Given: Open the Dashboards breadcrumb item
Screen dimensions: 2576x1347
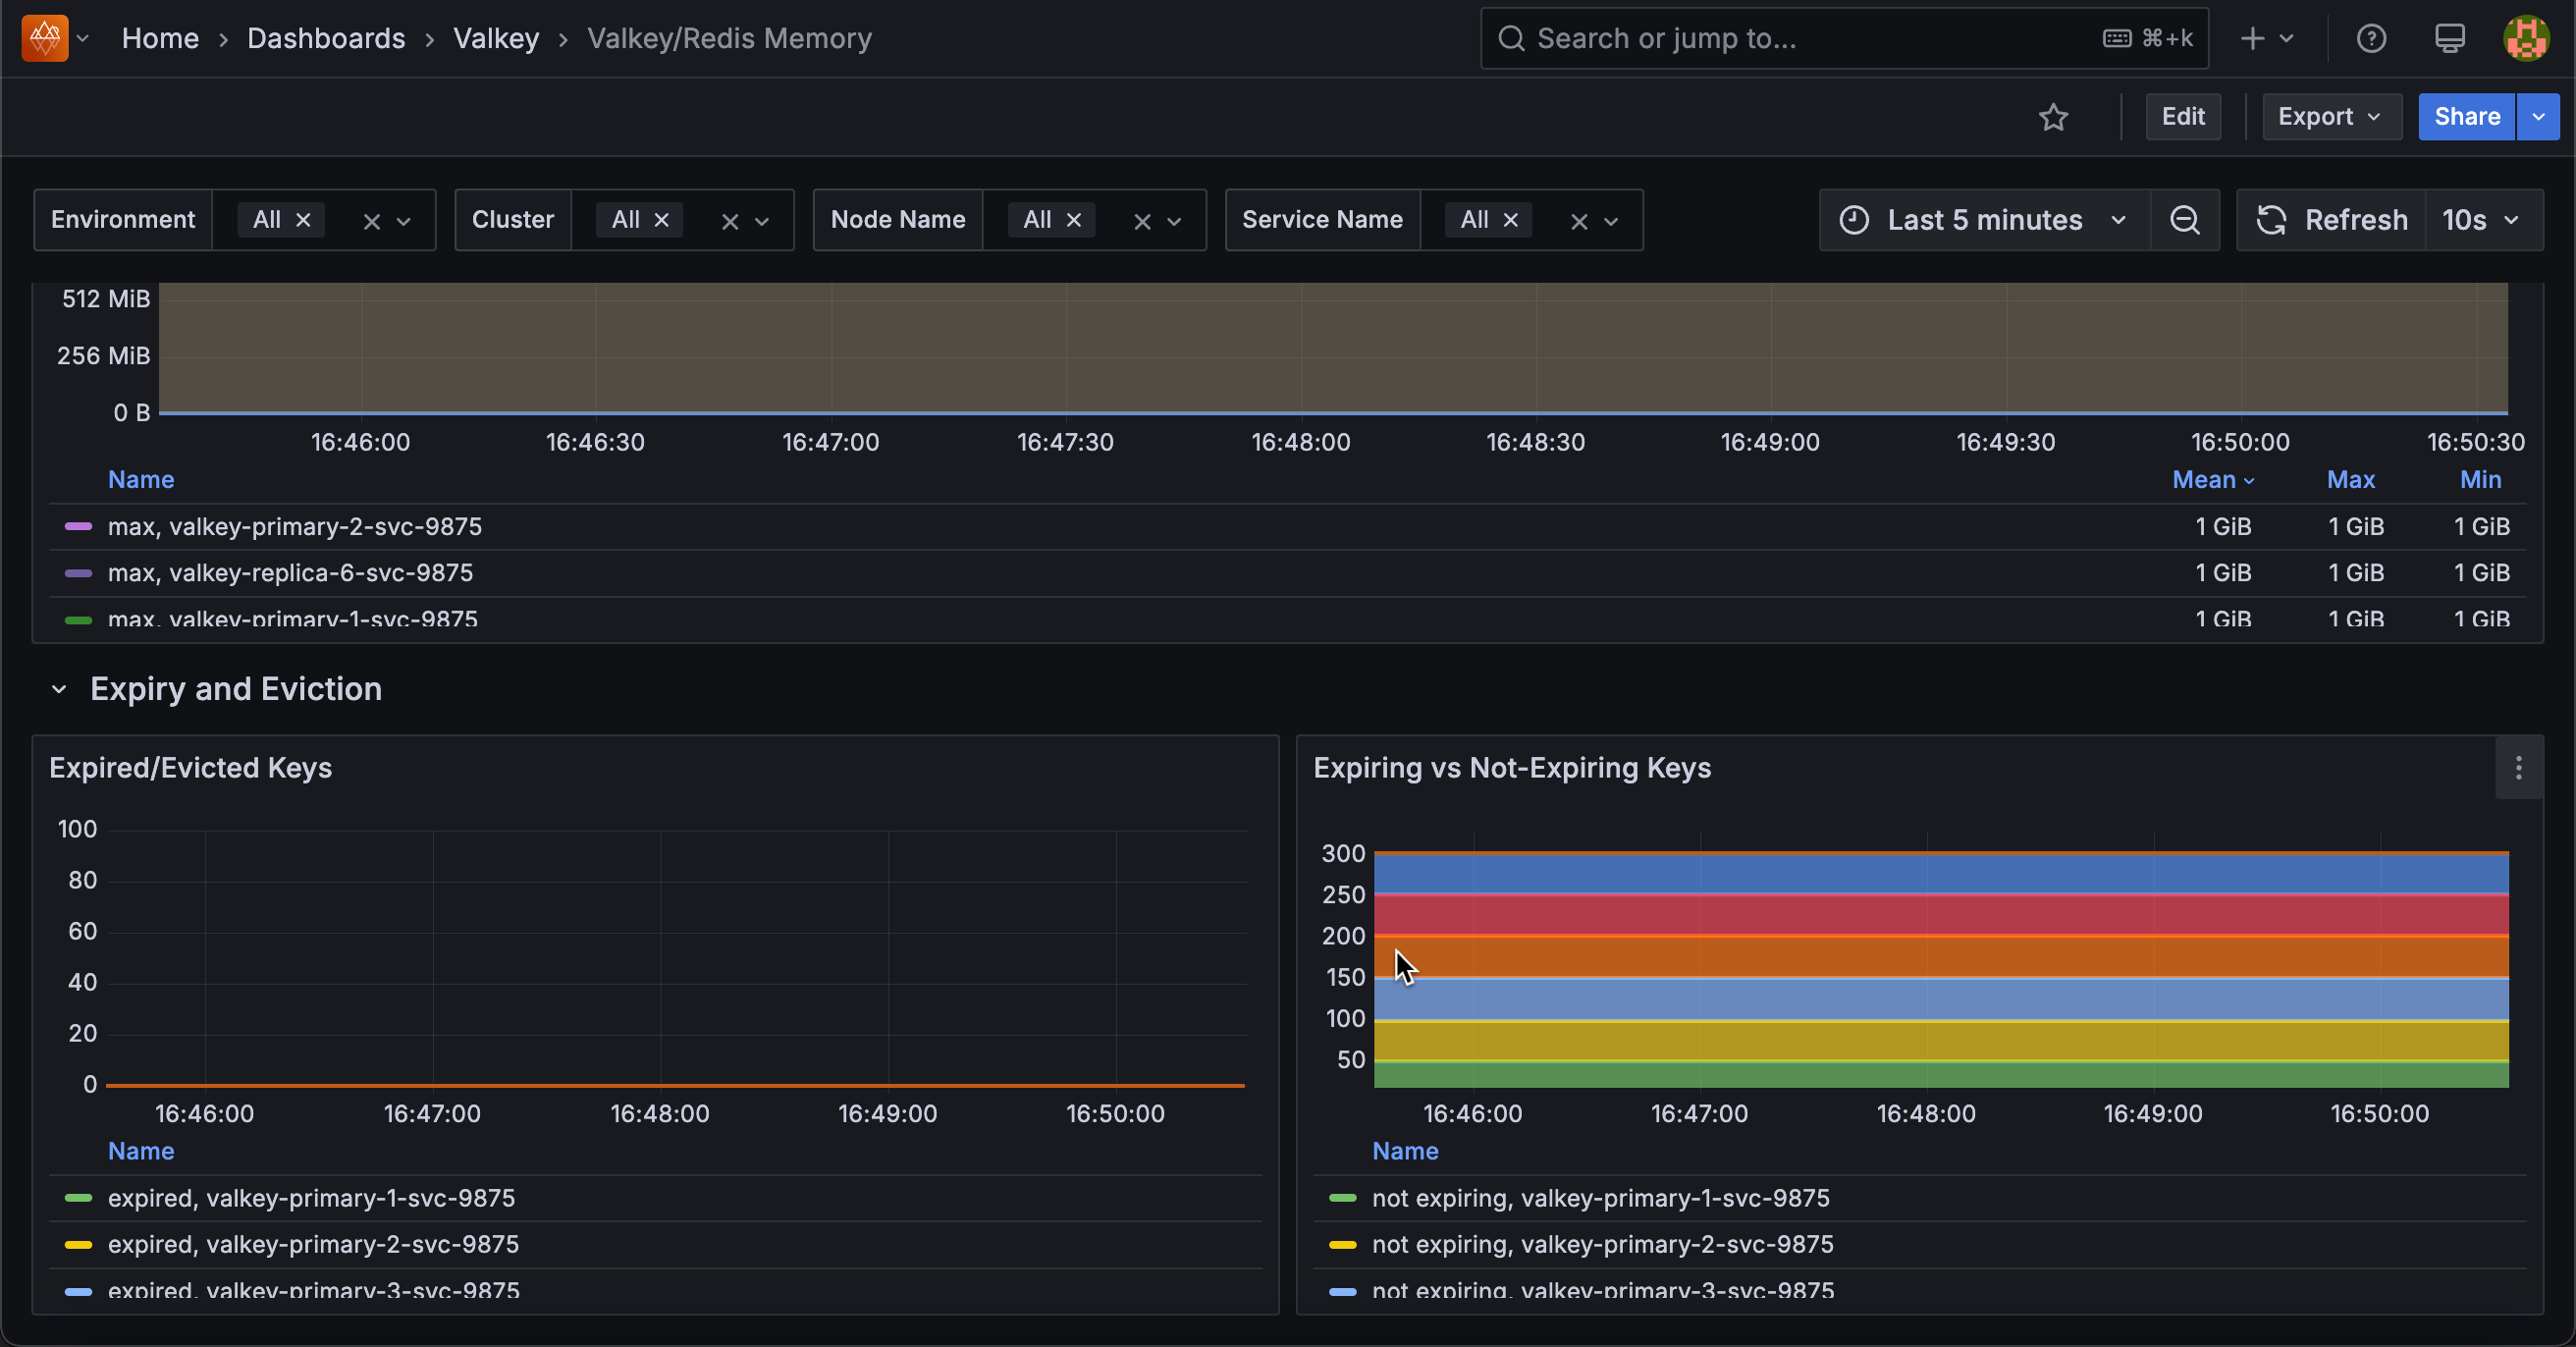Looking at the screenshot, I should point(326,38).
